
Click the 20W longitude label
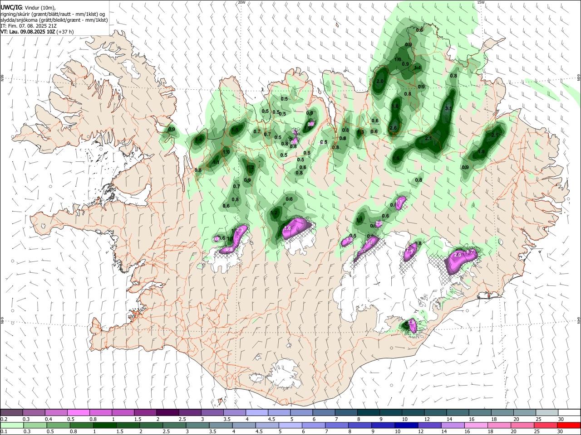(x=241, y=2)
